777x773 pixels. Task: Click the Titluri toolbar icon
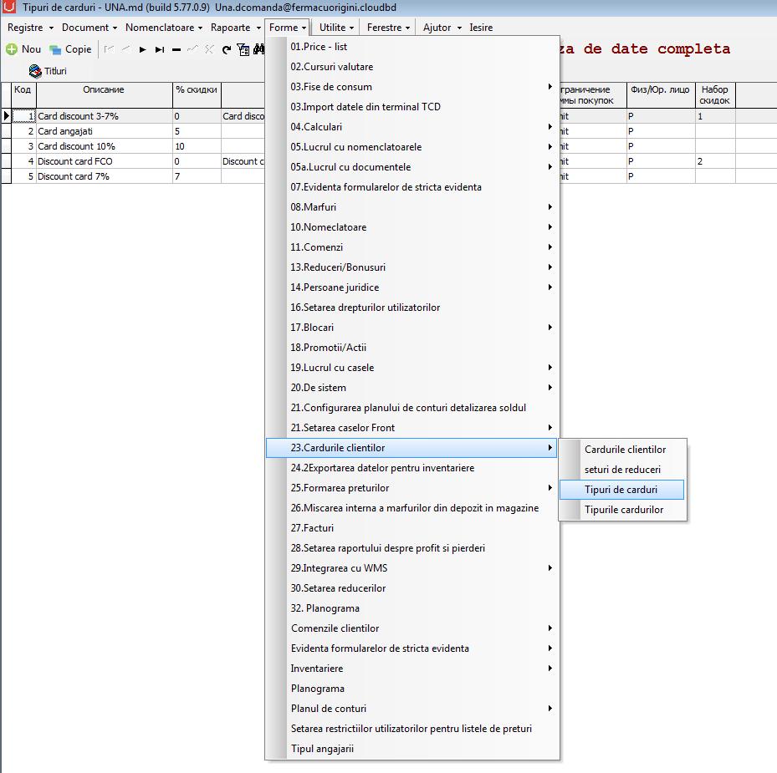pos(35,71)
